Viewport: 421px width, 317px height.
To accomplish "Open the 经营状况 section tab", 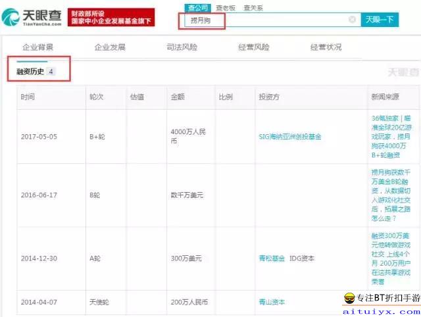I will pyautogui.click(x=326, y=47).
